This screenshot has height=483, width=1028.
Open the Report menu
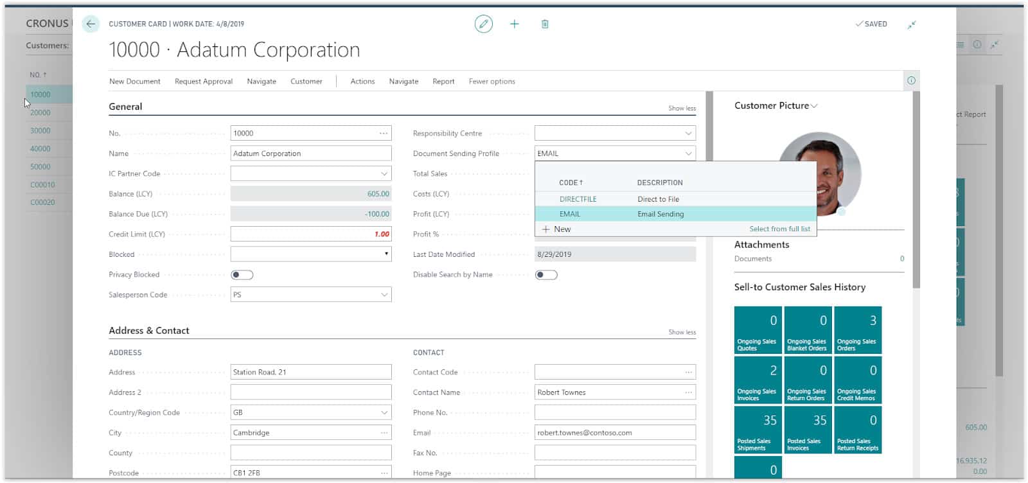443,82
